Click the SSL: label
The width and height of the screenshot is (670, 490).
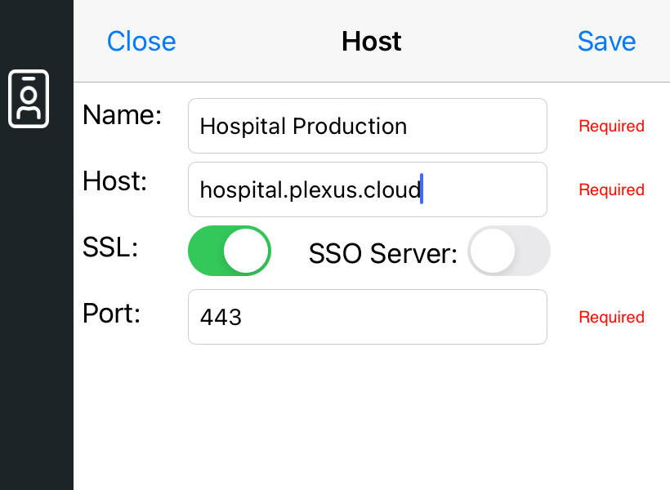coord(110,247)
